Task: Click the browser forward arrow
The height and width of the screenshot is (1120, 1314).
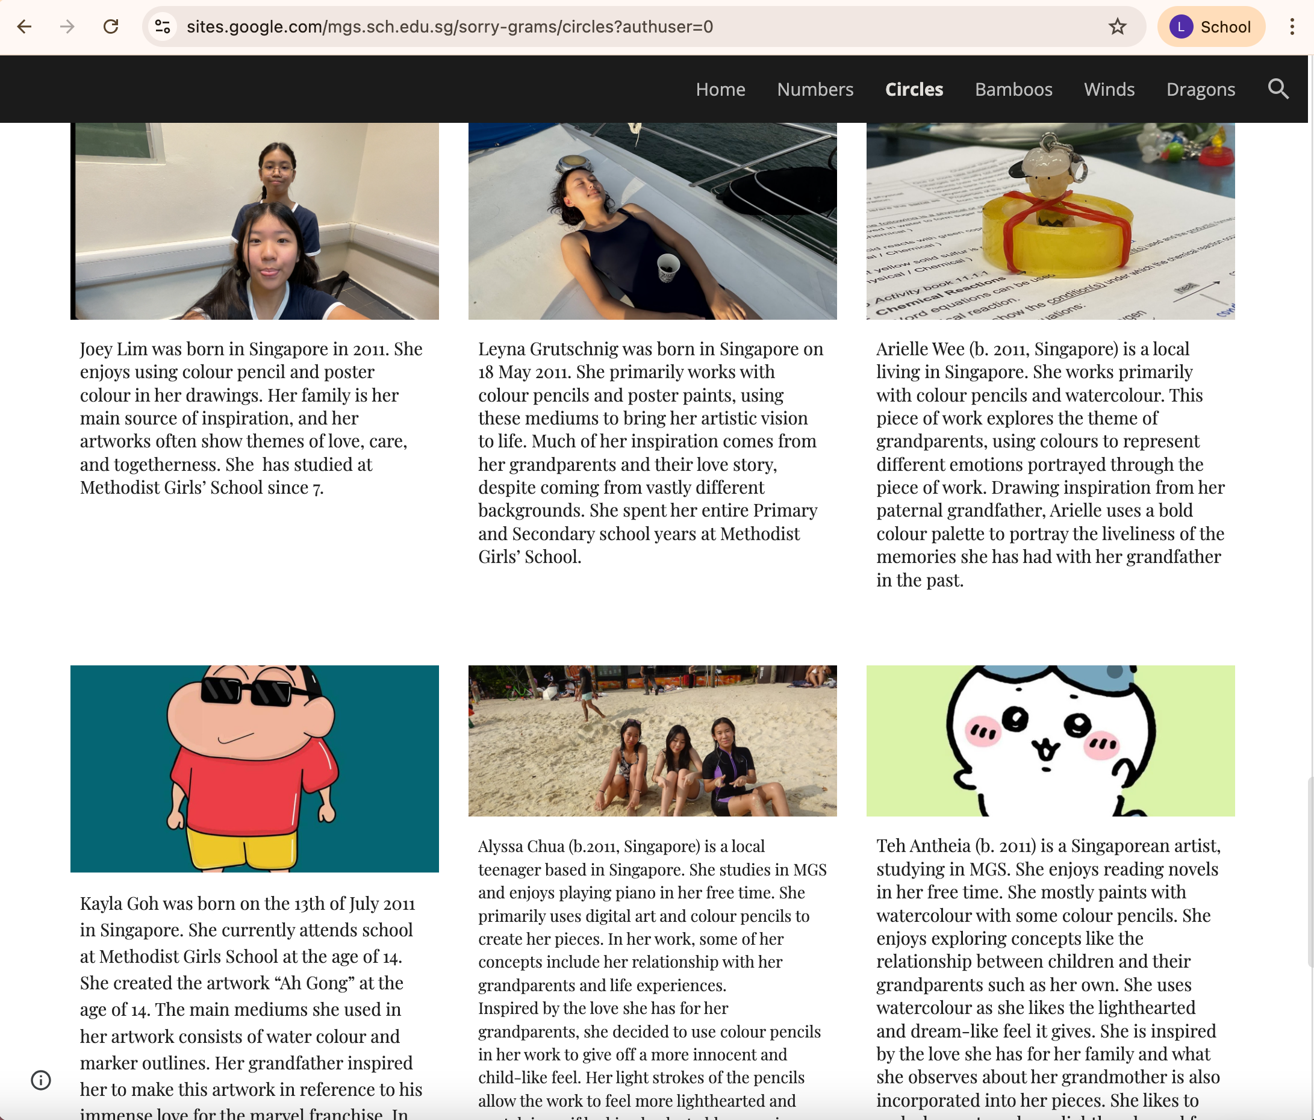Action: [67, 26]
